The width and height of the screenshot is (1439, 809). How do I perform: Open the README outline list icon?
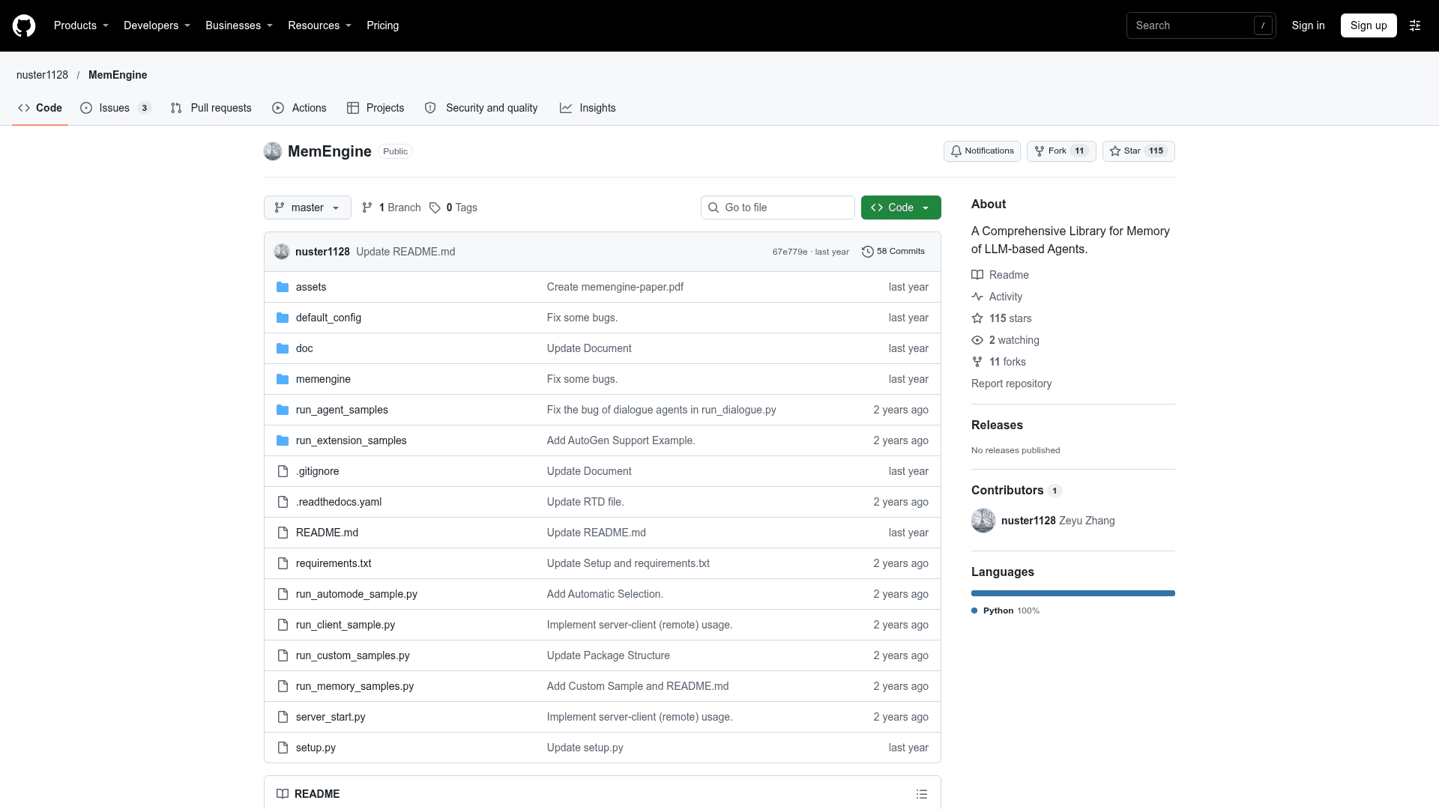click(922, 794)
